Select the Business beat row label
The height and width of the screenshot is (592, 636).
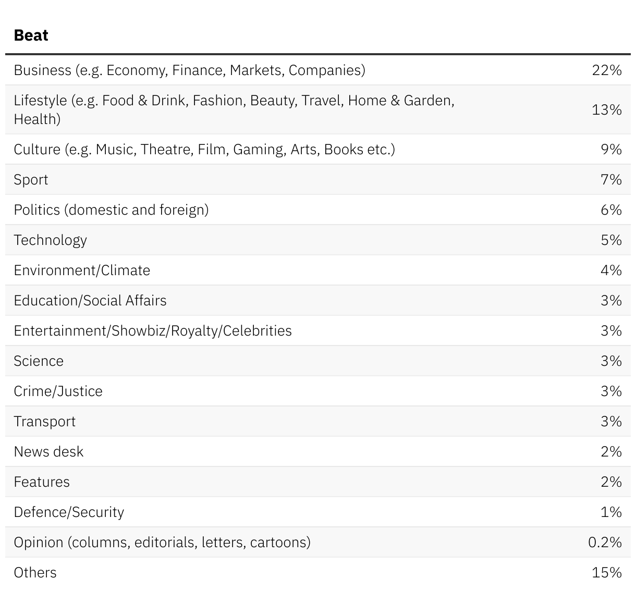tap(189, 70)
